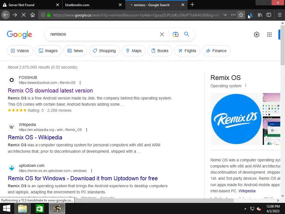Open the browser home page
The height and width of the screenshot is (214, 285).
tap(33, 15)
